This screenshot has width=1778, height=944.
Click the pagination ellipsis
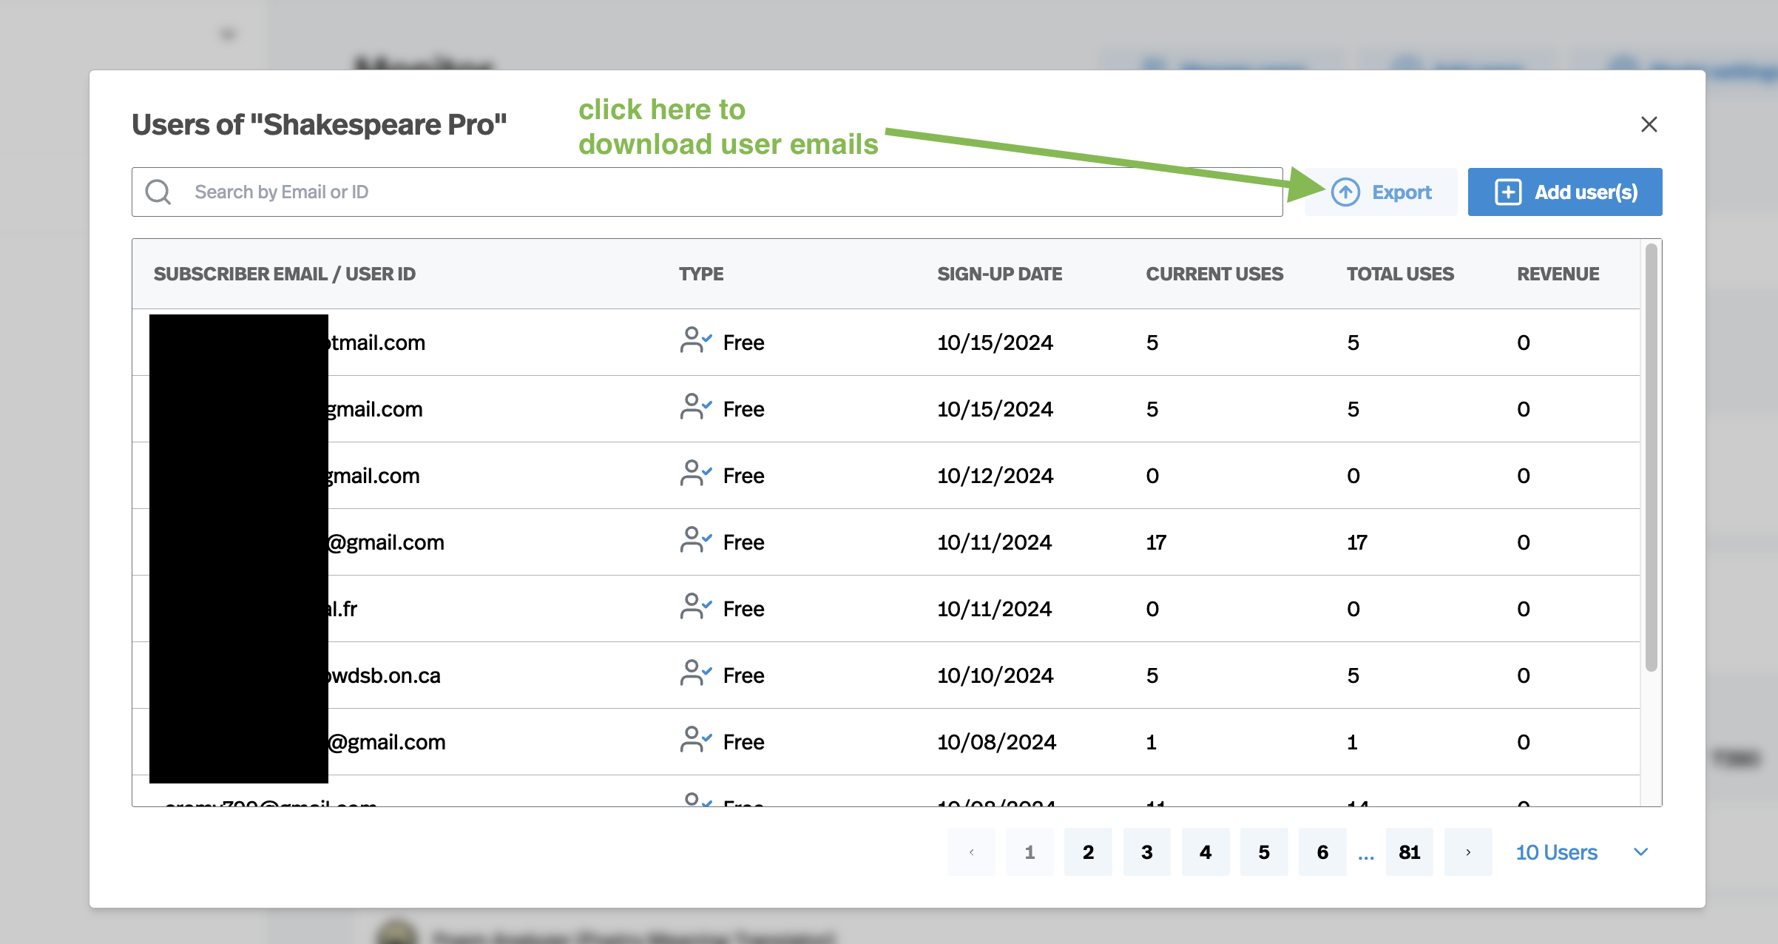[x=1366, y=857]
